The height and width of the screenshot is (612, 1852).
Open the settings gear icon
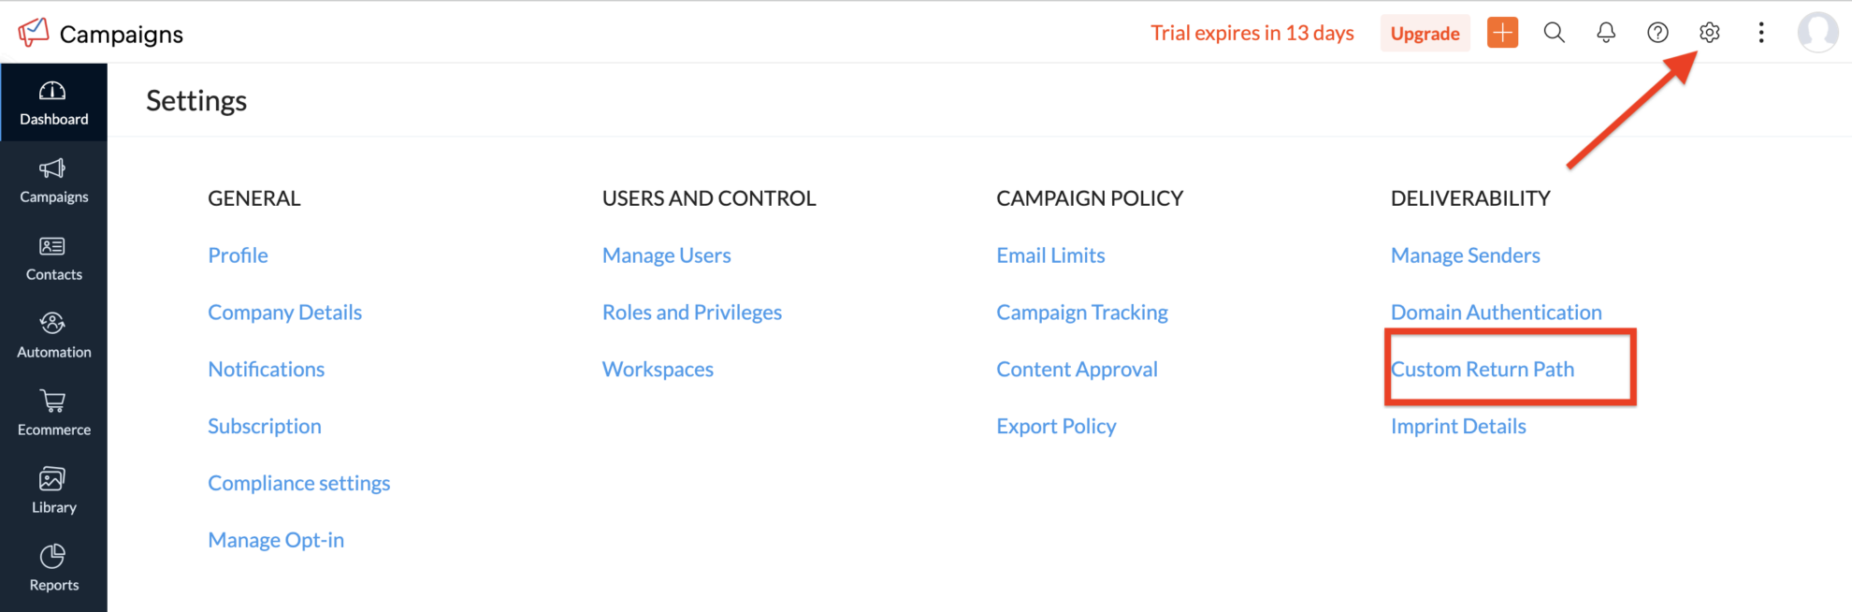point(1709,32)
